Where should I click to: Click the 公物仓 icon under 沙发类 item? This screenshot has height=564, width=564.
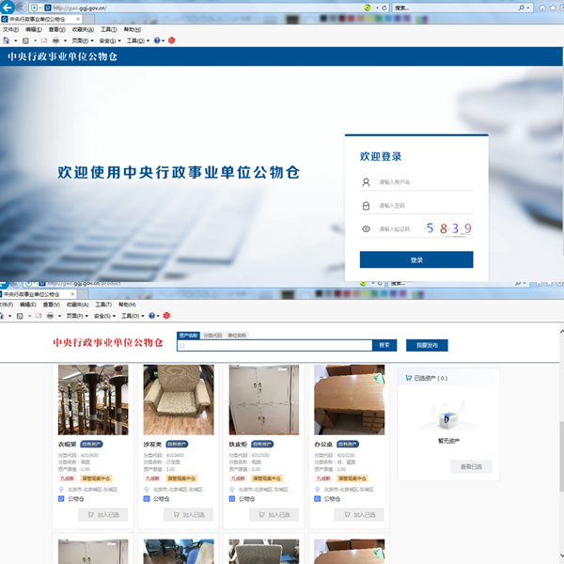coord(147,499)
